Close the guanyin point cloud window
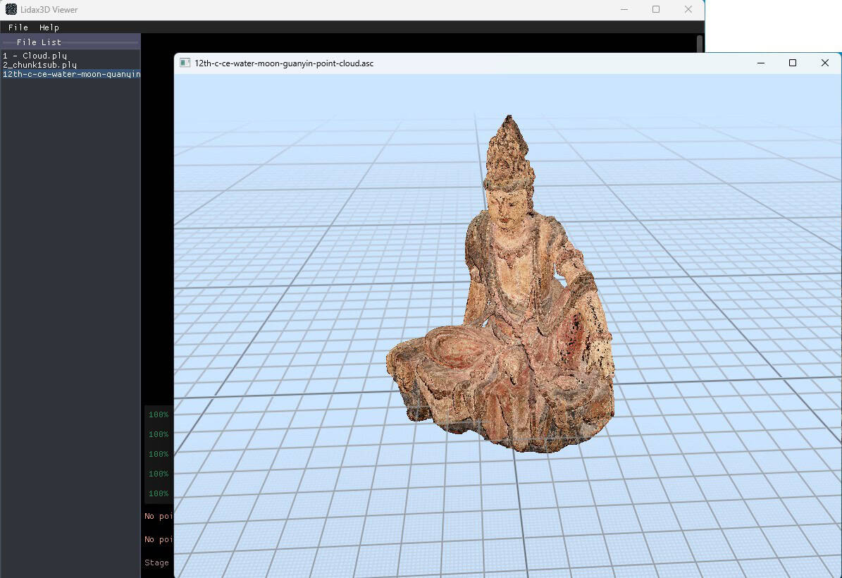The width and height of the screenshot is (842, 578). 825,63
